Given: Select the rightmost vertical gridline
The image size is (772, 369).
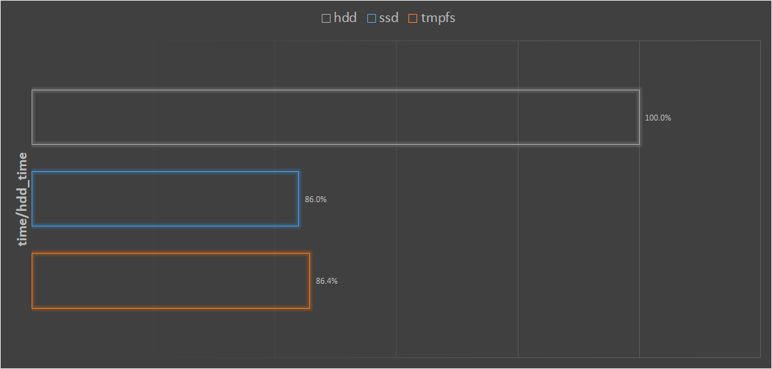Looking at the screenshot, I should [760, 221].
